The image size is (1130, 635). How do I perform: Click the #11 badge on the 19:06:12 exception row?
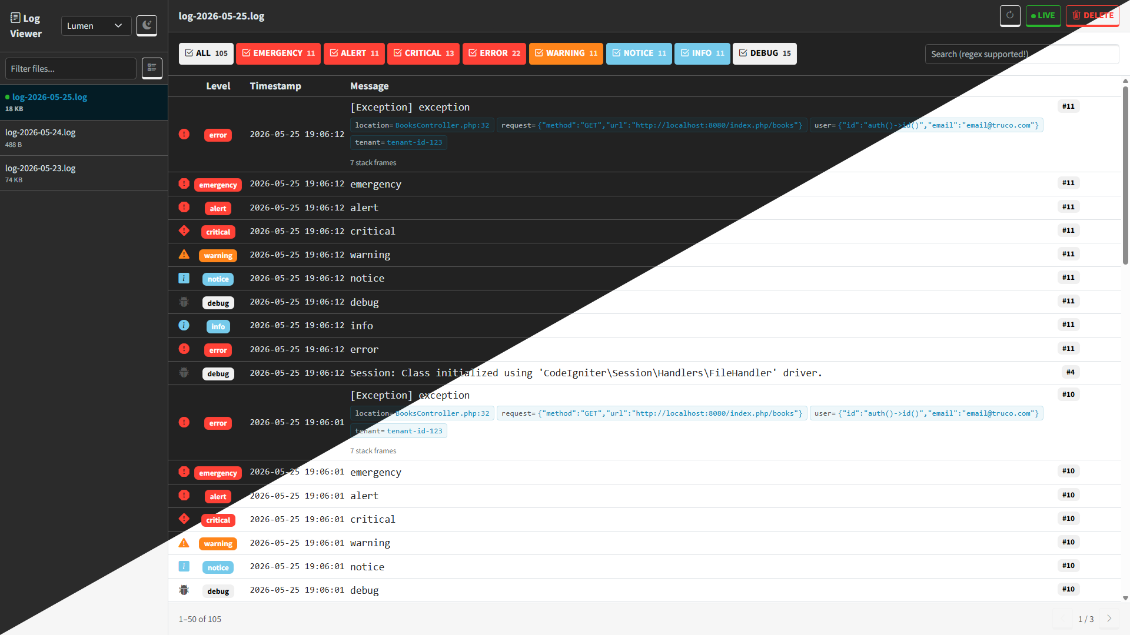coord(1068,106)
